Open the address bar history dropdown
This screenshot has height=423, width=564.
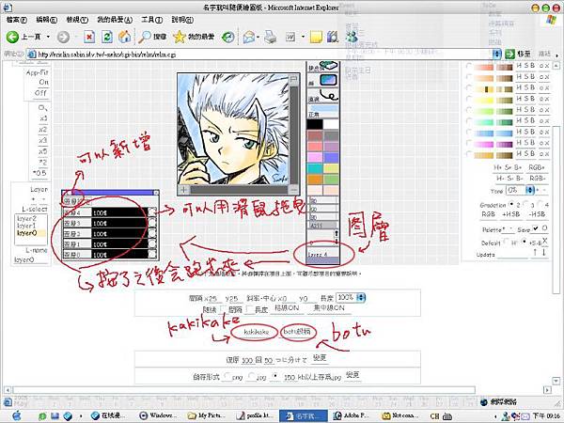(x=496, y=55)
